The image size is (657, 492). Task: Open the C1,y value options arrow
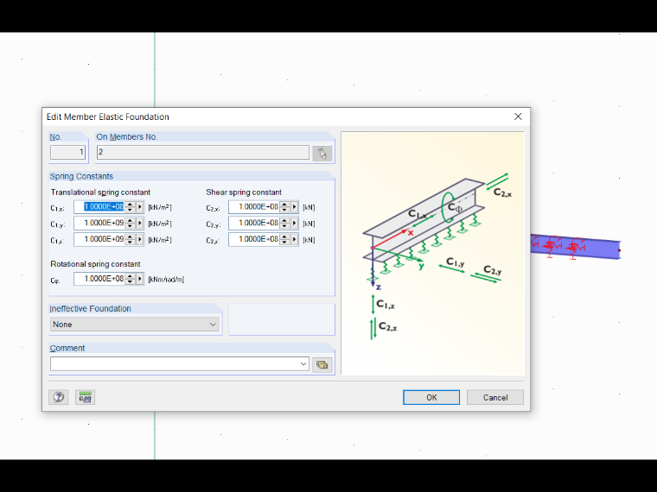140,223
